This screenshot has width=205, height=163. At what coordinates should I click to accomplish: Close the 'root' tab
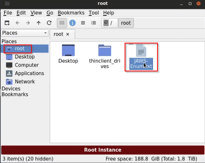(67, 34)
